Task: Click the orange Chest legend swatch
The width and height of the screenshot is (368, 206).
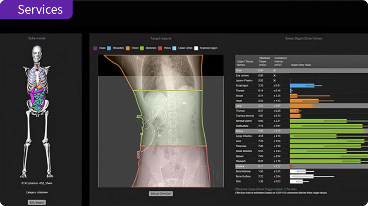Action: tap(128, 48)
